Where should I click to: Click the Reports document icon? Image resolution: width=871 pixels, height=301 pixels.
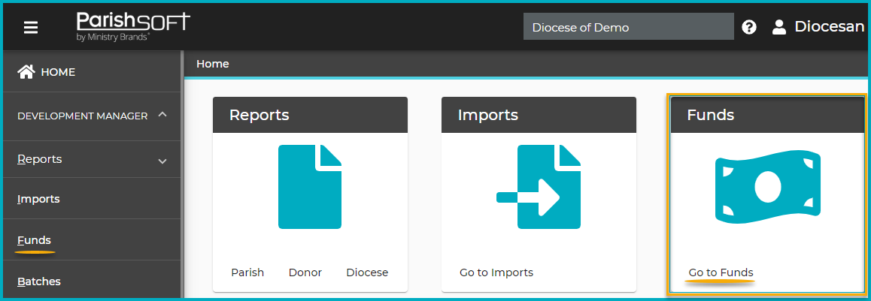tap(310, 187)
